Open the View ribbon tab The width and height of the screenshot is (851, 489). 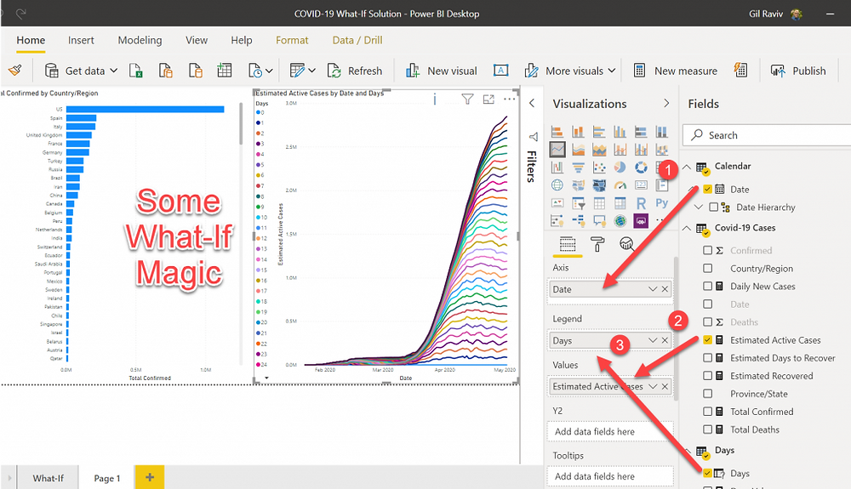(x=197, y=40)
